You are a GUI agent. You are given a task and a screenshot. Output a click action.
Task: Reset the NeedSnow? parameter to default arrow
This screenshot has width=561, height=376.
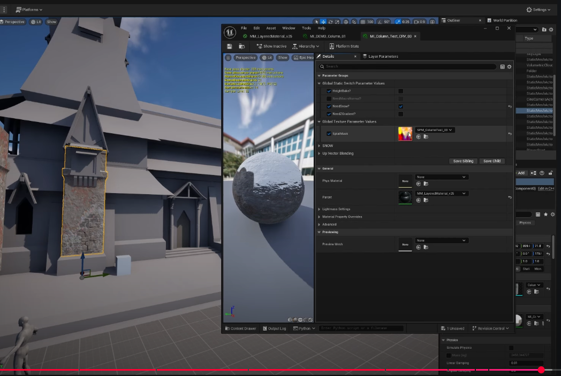point(510,106)
